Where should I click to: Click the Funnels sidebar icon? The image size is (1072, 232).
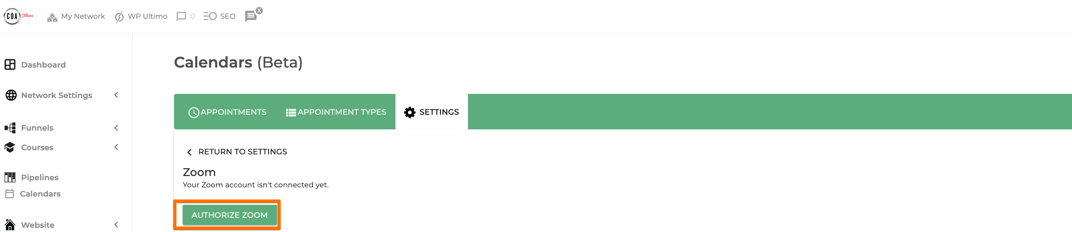(10, 128)
